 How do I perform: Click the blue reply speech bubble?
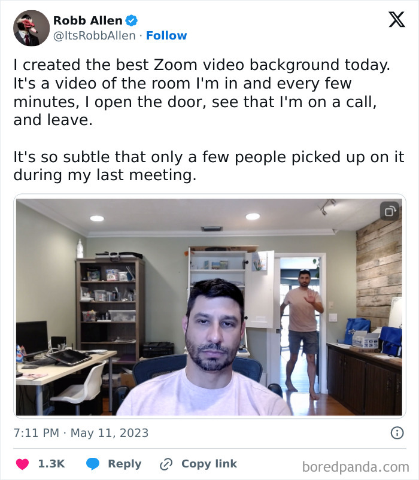(92, 464)
